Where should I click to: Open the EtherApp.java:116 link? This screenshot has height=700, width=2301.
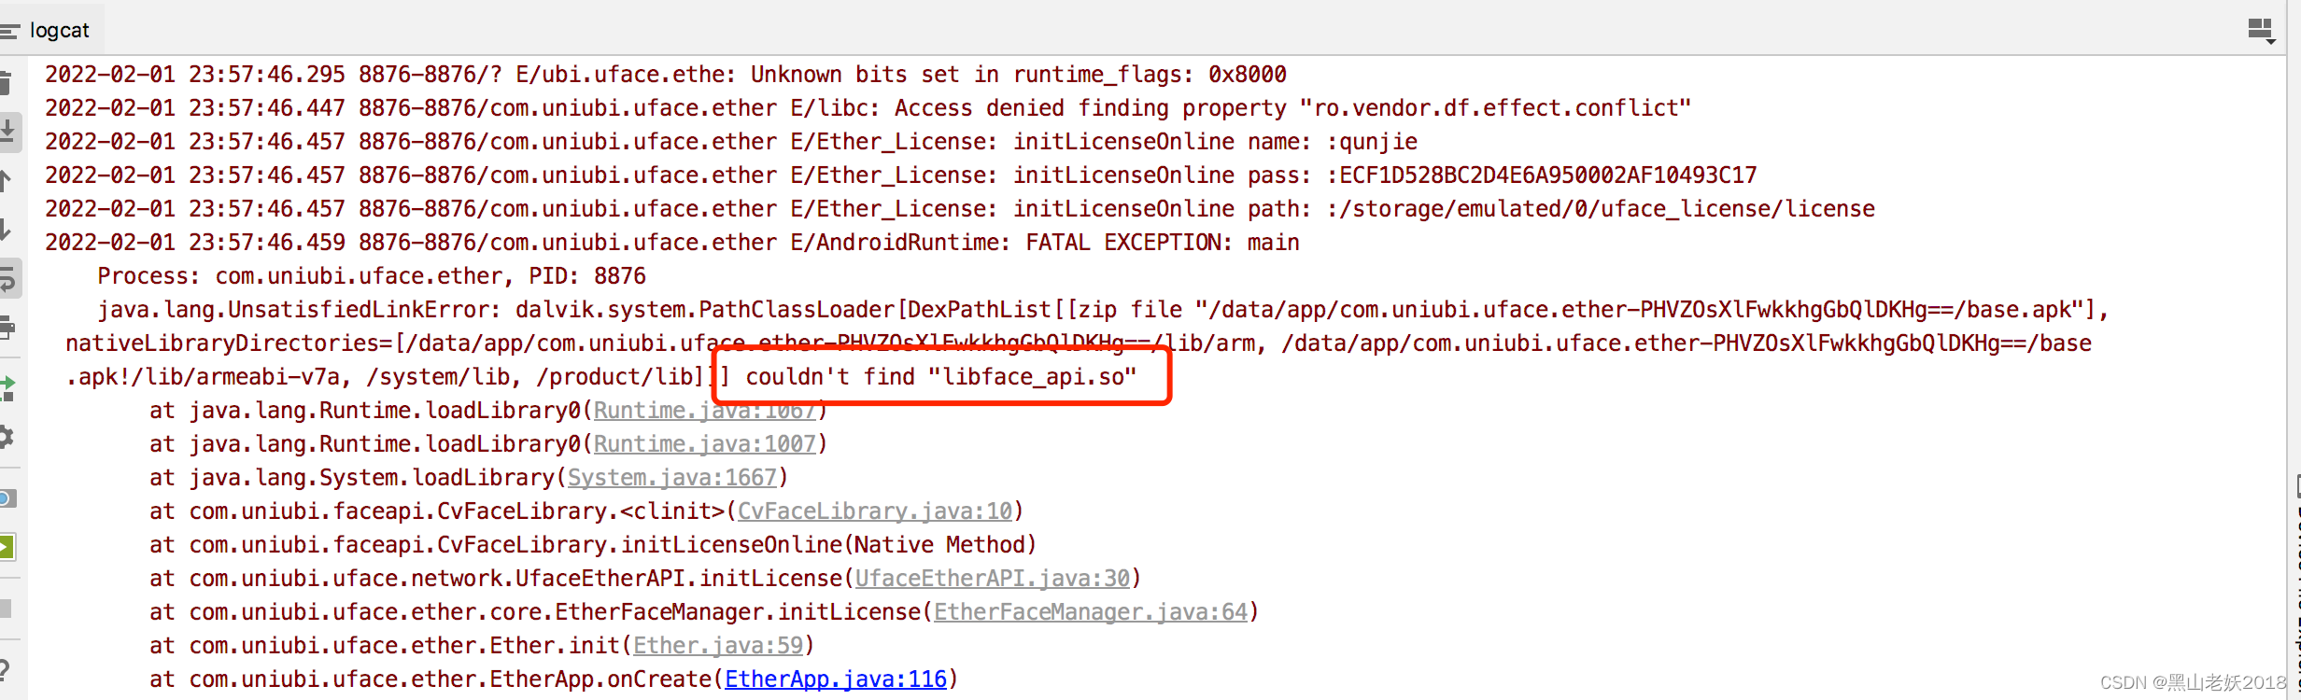click(836, 679)
